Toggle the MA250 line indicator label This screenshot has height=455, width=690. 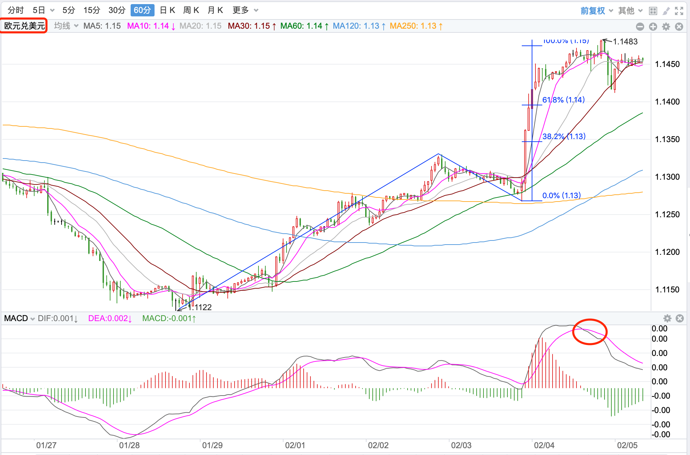(x=416, y=26)
